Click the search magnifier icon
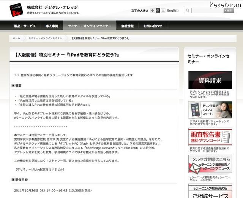 pos(187,11)
